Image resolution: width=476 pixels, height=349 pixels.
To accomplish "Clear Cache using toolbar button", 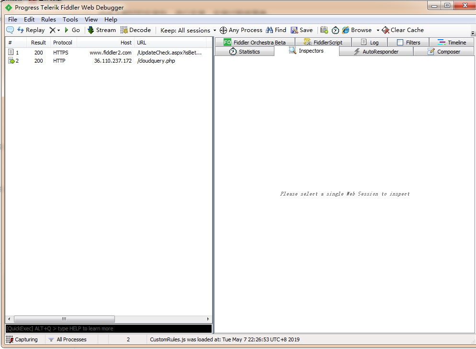I will point(403,30).
